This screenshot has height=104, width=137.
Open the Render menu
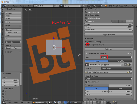(x=15, y=6)
